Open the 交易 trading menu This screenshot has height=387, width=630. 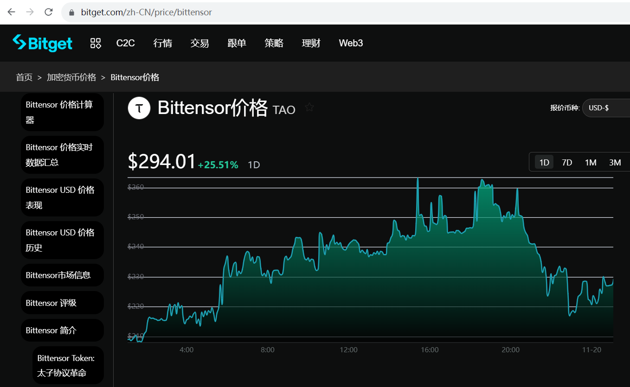click(200, 43)
